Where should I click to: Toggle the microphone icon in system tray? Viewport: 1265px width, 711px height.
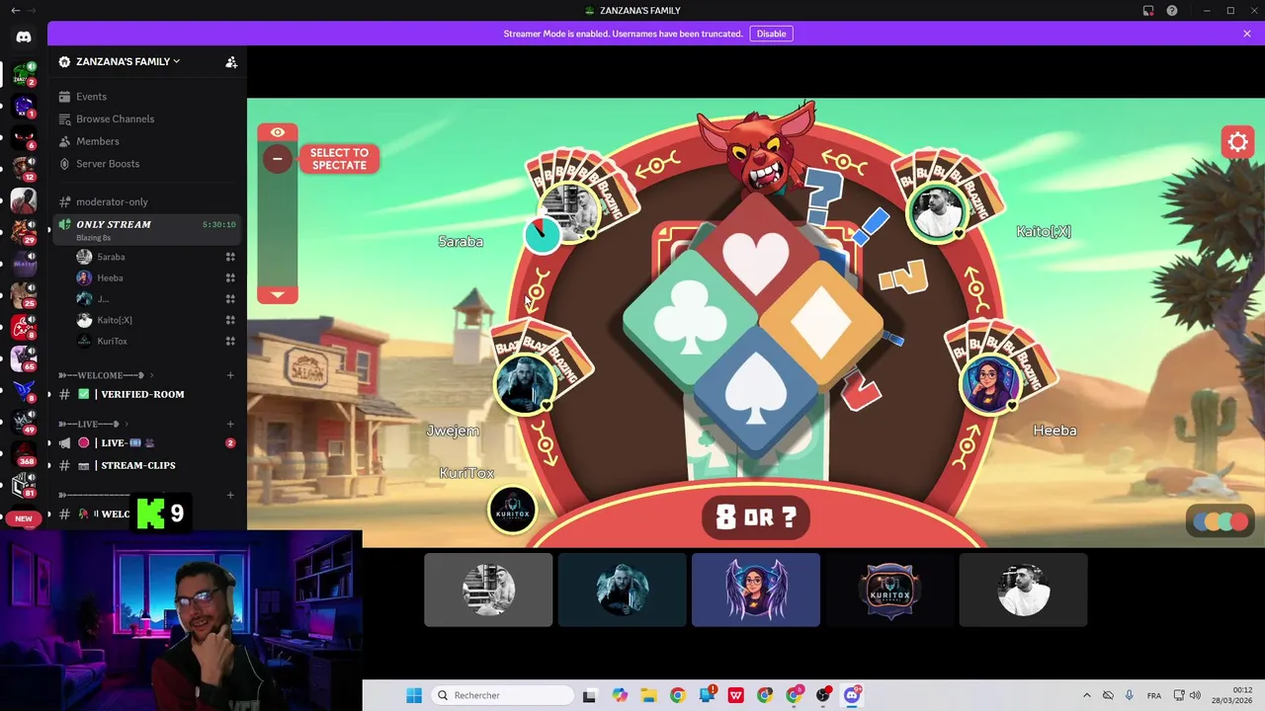[1129, 695]
